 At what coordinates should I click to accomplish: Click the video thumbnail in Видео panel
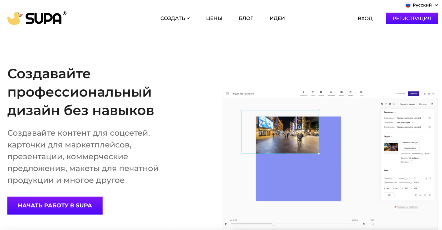pos(391,147)
